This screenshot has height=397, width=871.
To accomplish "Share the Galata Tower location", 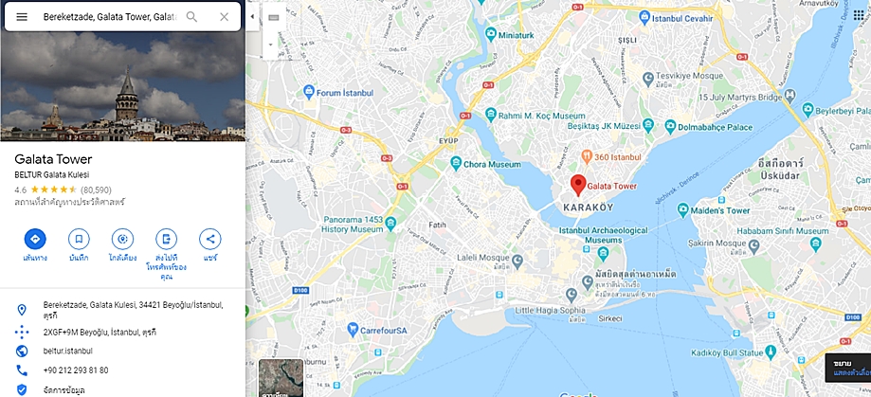I will [210, 239].
